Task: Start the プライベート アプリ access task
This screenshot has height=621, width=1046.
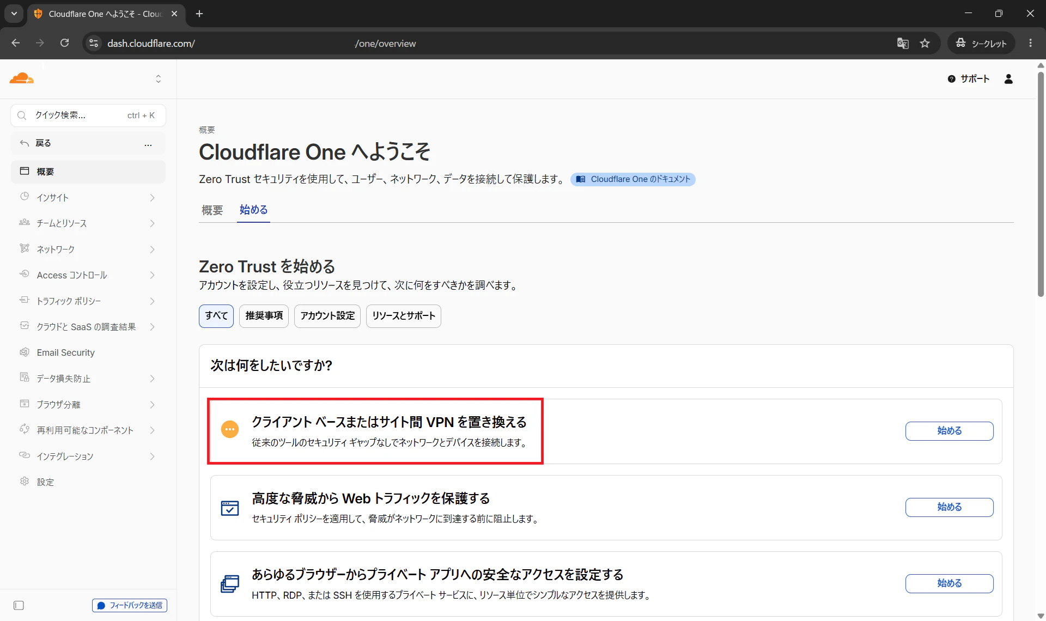Action: [x=949, y=583]
